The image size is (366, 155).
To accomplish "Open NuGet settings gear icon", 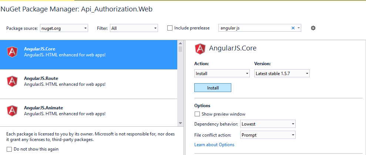I will 313,28.
